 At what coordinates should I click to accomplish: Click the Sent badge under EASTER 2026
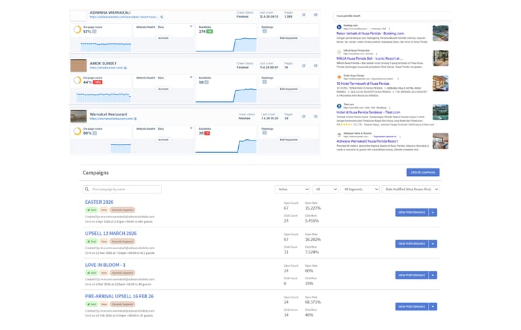[92, 210]
